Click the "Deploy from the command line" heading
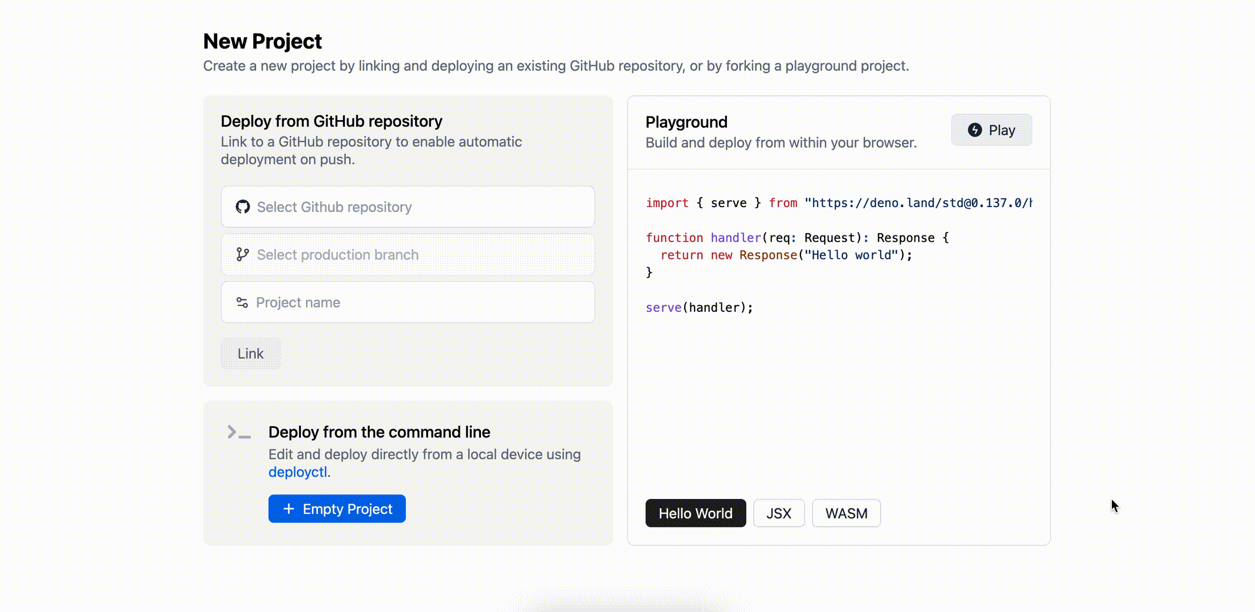 pos(379,433)
